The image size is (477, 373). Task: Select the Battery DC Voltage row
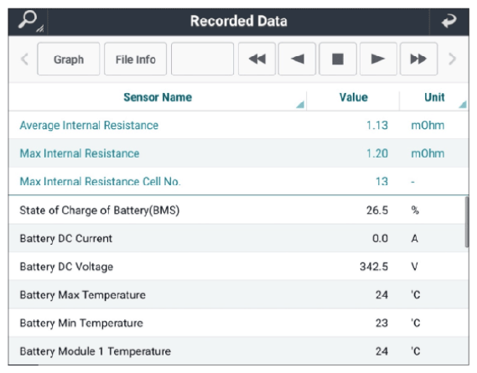tap(239, 267)
